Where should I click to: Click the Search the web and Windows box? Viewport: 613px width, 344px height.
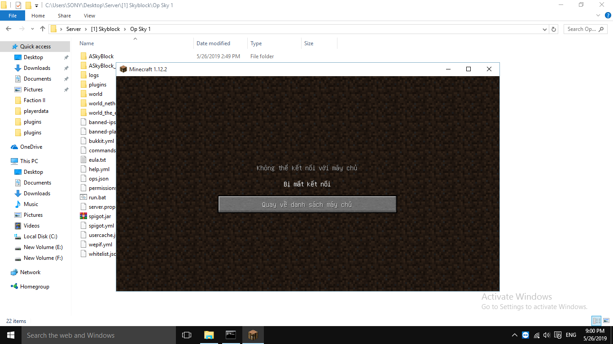point(99,335)
